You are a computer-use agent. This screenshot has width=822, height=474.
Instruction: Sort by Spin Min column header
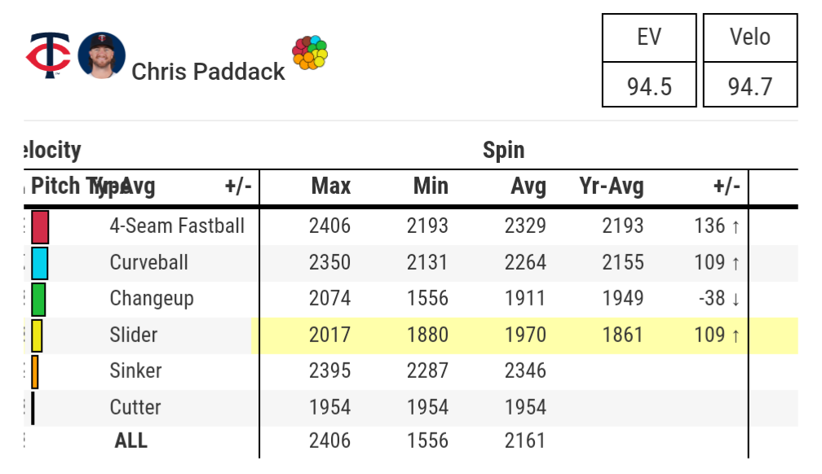click(431, 187)
